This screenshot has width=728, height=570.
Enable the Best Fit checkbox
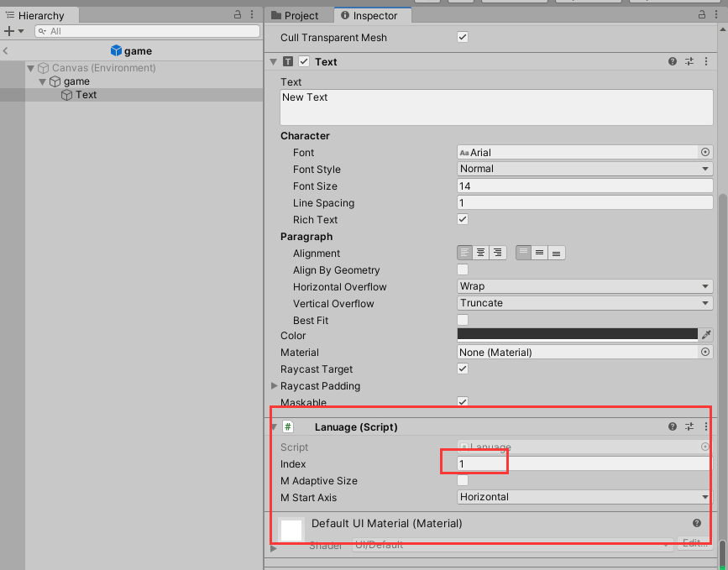click(463, 320)
